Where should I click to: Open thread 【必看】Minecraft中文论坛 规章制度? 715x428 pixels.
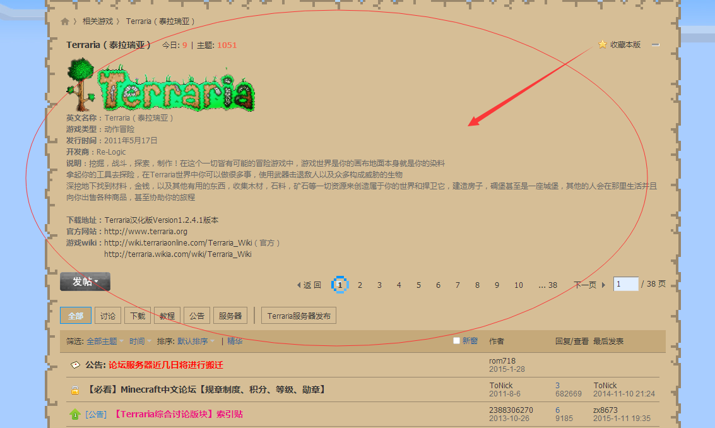click(206, 389)
